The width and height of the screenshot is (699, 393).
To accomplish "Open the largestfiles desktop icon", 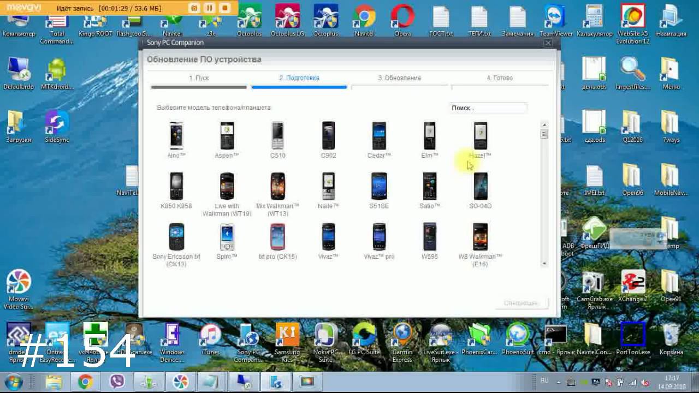I will (633, 74).
